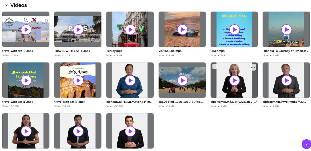Screen dimensions: 311x151
Task: Click the Videos section heading
Action: click(x=18, y=5)
